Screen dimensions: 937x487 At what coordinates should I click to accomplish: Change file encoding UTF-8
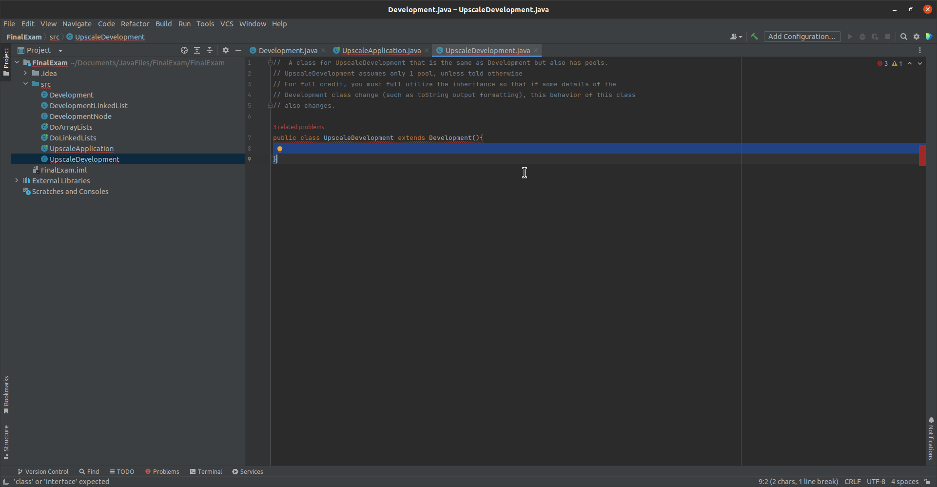(x=876, y=482)
